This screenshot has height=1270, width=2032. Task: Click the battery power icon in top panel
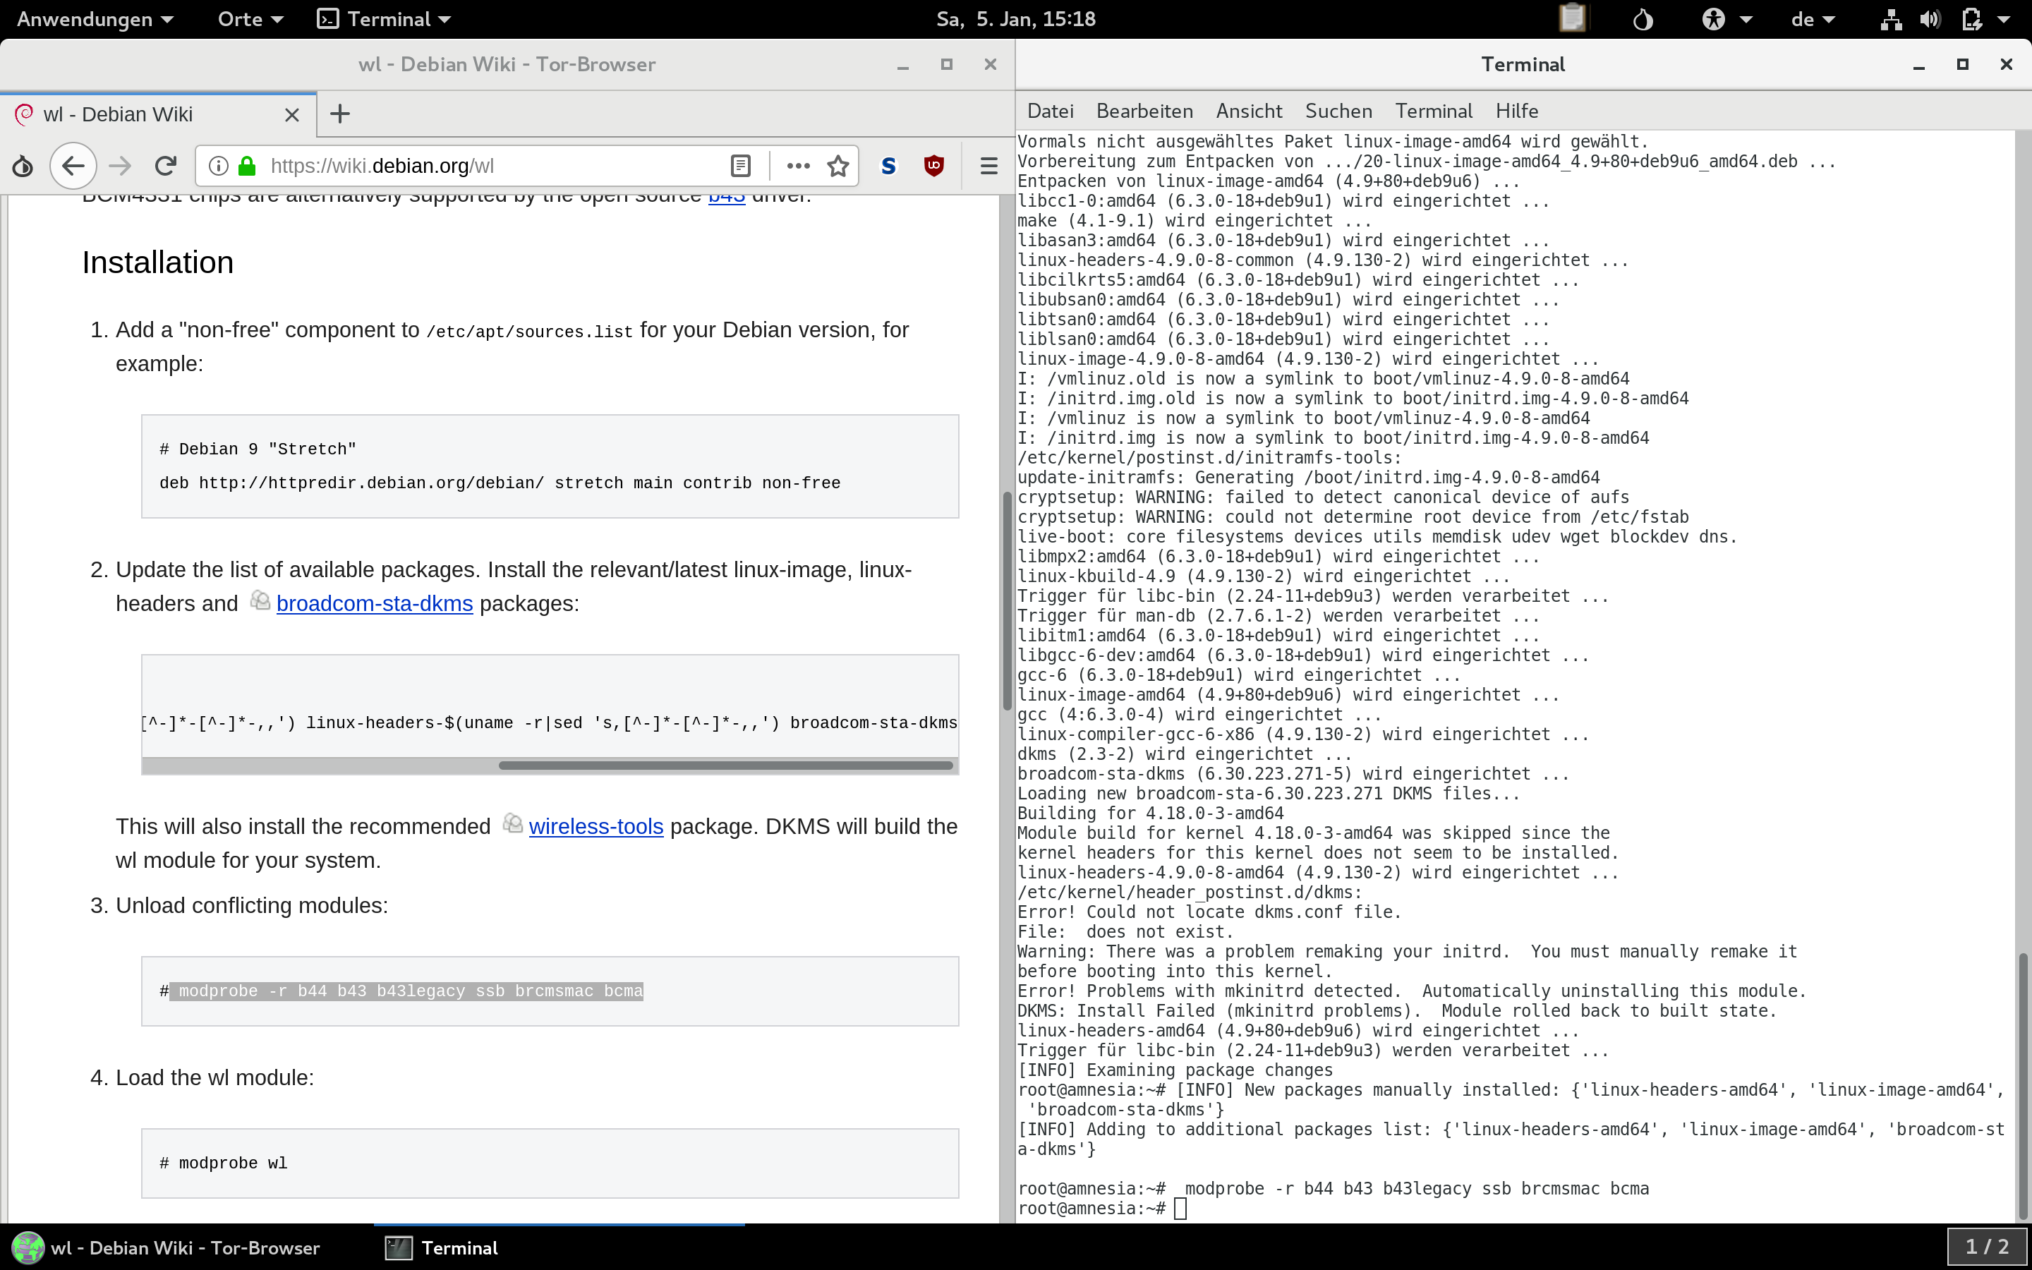1971,18
